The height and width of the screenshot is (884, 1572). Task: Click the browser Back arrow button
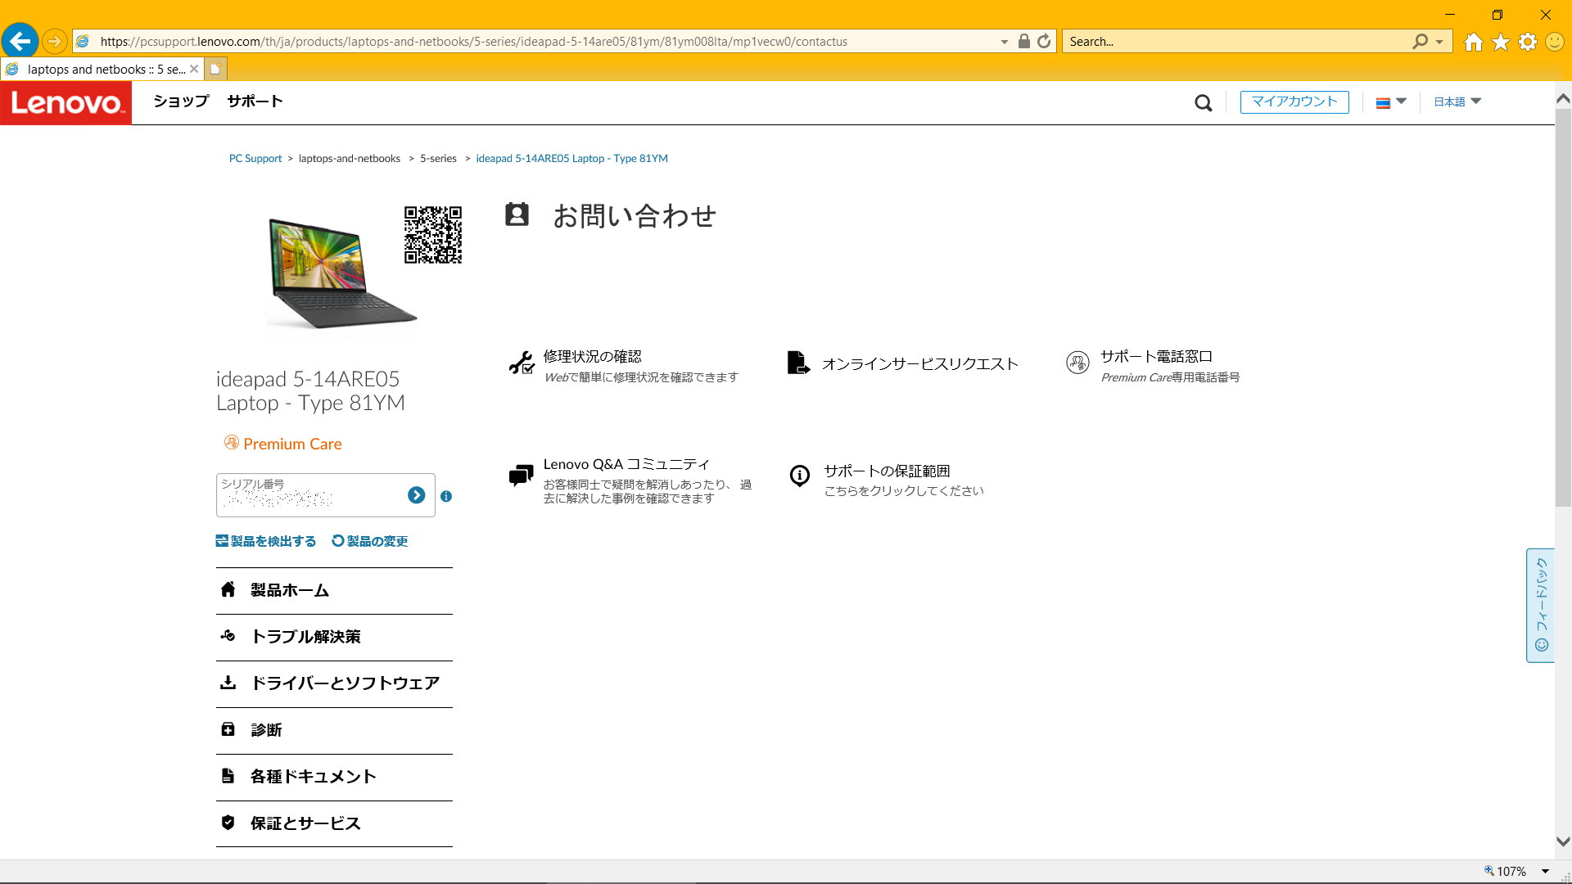pos(20,41)
